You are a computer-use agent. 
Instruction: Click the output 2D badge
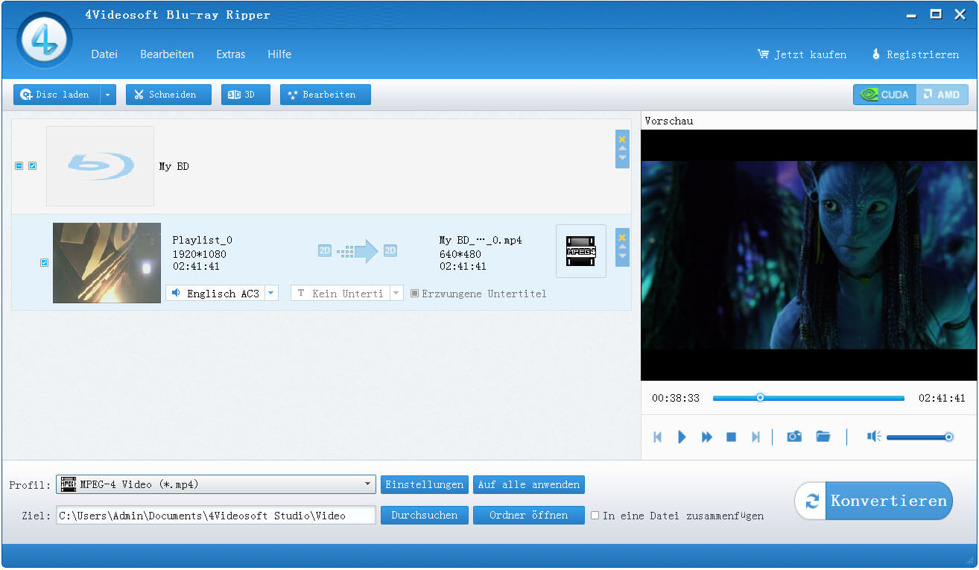pos(390,251)
